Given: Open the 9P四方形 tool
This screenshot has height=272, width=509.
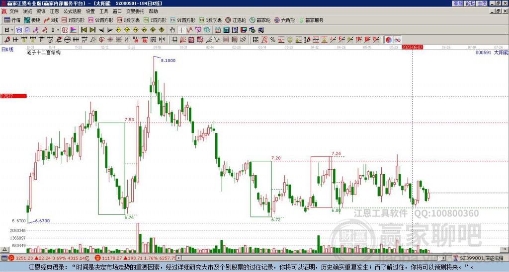Looking at the screenshot, I should pyautogui.click(x=100, y=20).
